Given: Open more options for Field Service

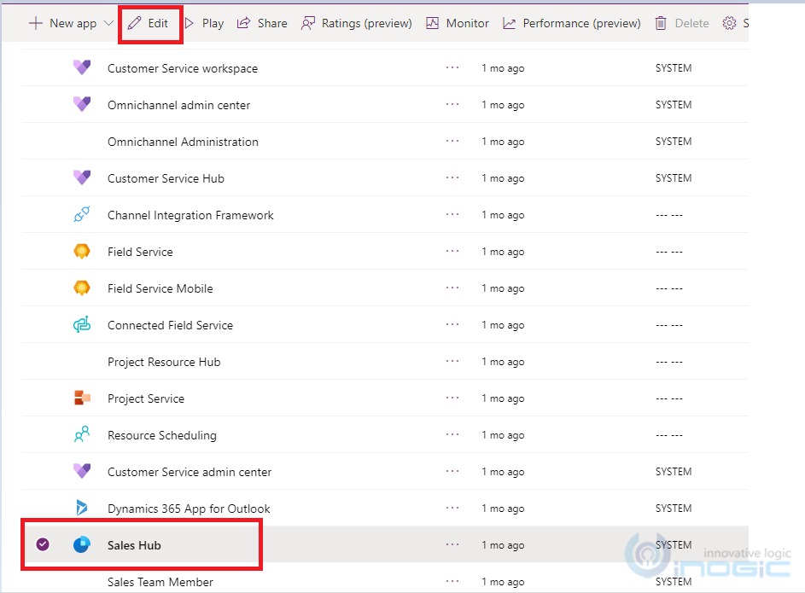Looking at the screenshot, I should pos(452,252).
